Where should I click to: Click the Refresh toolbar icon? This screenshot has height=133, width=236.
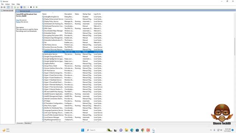tap(15, 7)
